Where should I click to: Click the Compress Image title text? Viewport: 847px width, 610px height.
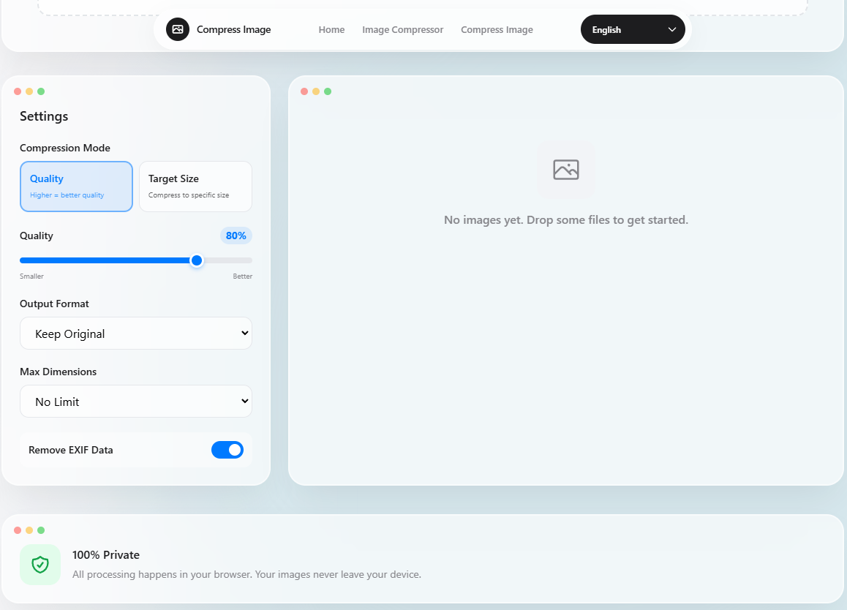(233, 29)
